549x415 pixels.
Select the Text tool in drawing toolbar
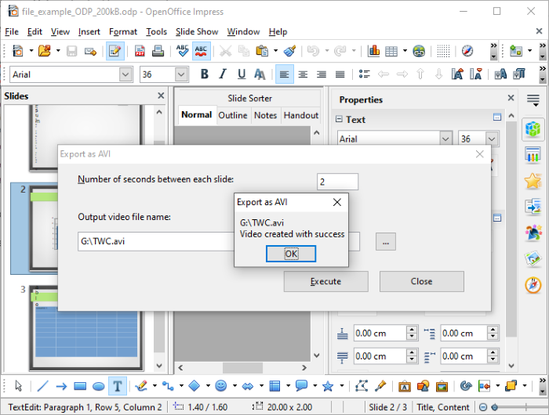tap(117, 385)
